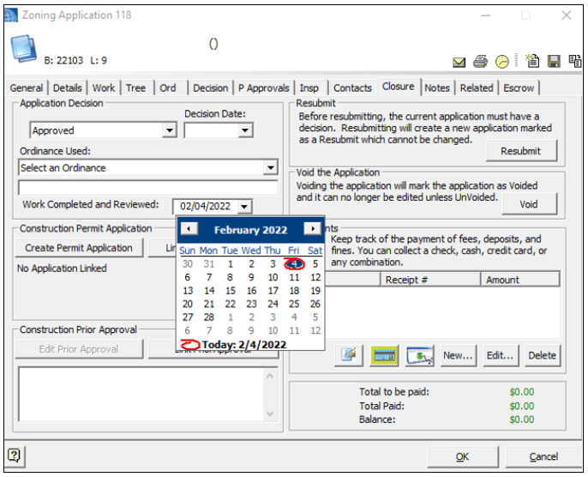588x477 pixels.
Task: Click the Receipt # column header
Action: click(430, 280)
